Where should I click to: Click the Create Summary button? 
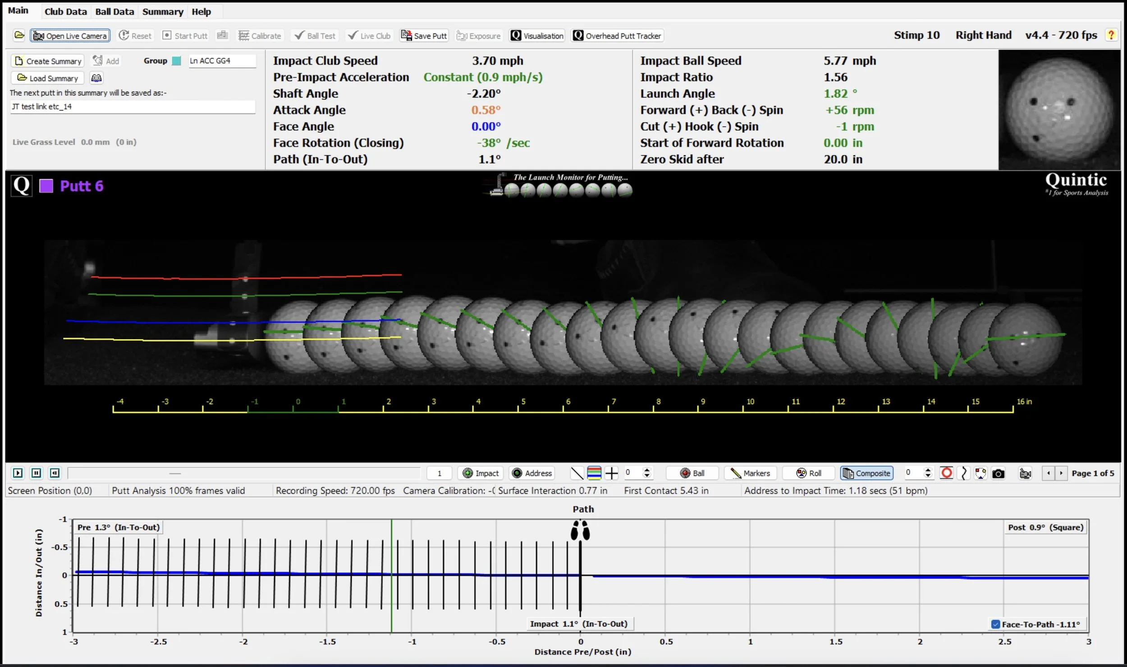[48, 61]
